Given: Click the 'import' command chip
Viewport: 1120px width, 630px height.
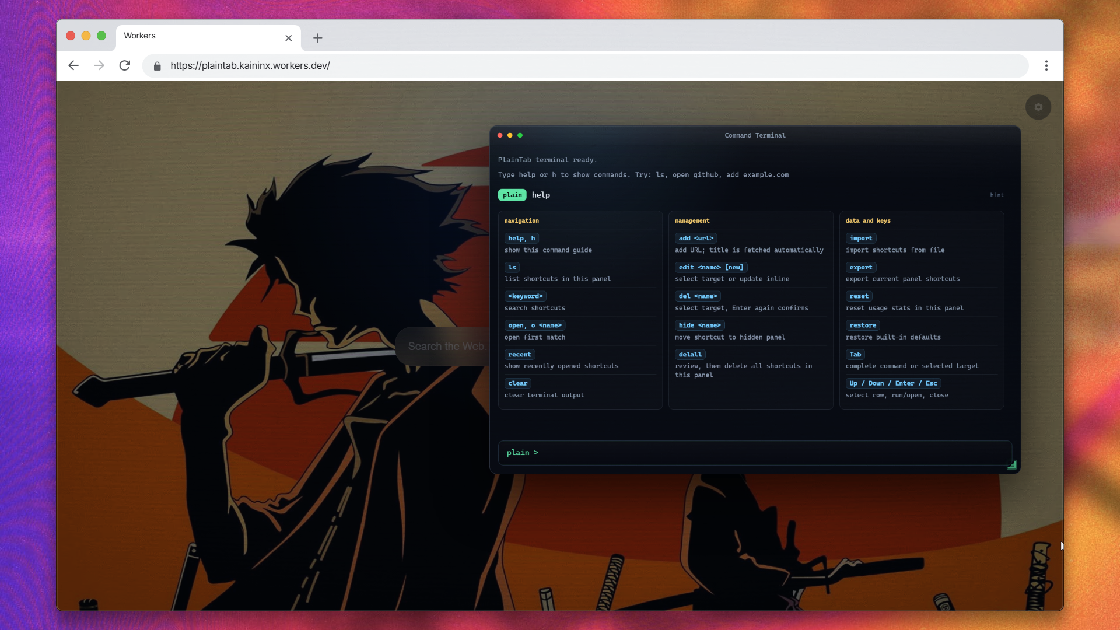Looking at the screenshot, I should pyautogui.click(x=861, y=238).
